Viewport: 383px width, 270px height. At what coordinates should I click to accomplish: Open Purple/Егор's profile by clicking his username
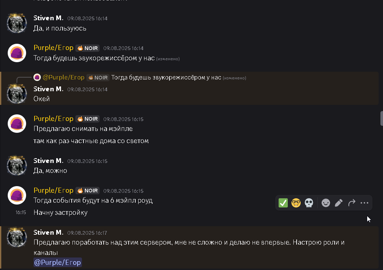coord(53,48)
